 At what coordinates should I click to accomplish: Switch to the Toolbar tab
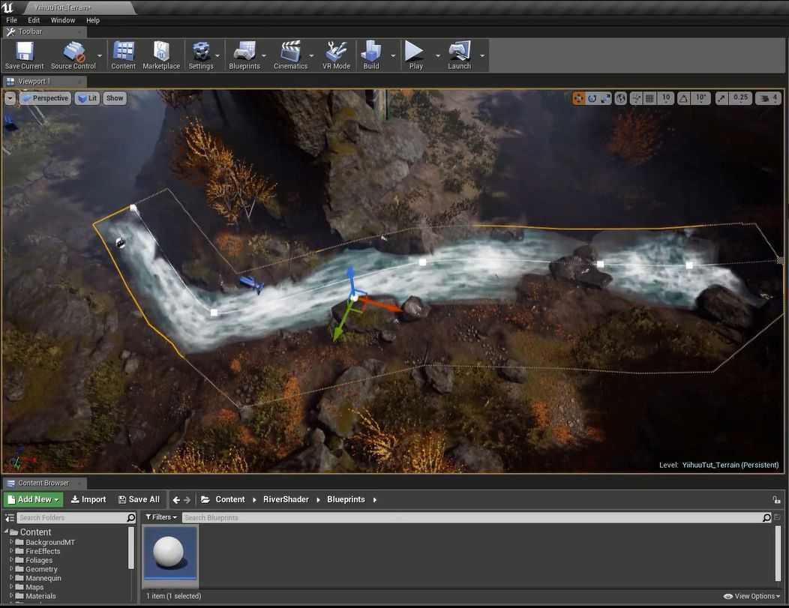coord(44,31)
